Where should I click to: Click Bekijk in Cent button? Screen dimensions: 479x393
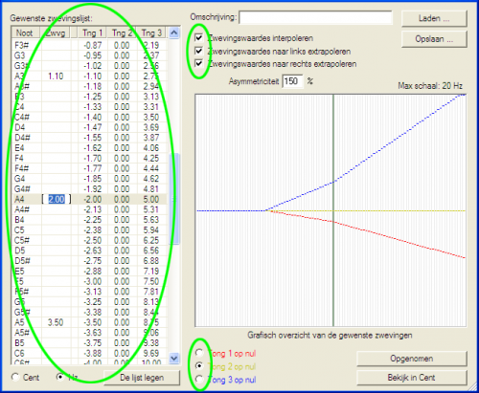point(412,378)
